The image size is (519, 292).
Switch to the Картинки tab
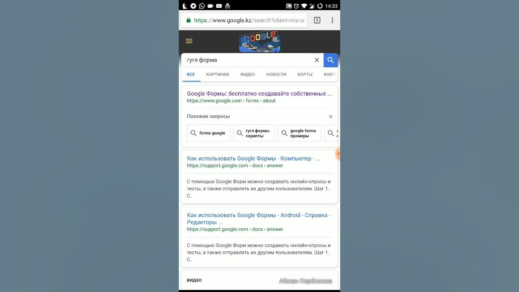point(217,74)
